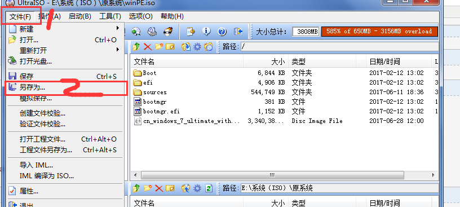
Task: Open the 文件(F) menu
Action: (x=20, y=16)
